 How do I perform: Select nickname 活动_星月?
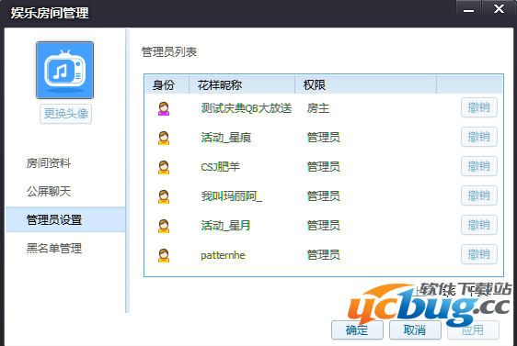click(x=226, y=225)
